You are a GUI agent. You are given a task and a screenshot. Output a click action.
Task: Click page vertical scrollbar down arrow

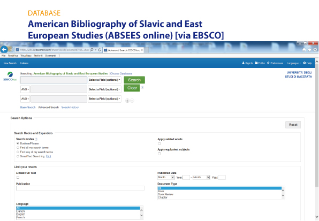(x=317, y=217)
